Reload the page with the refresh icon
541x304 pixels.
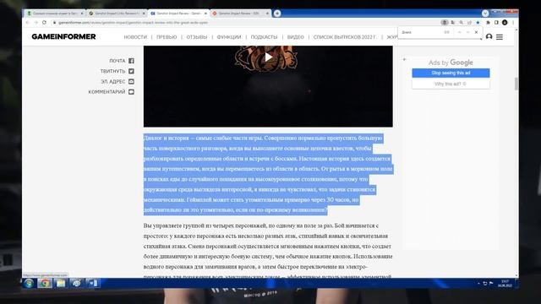(44, 23)
